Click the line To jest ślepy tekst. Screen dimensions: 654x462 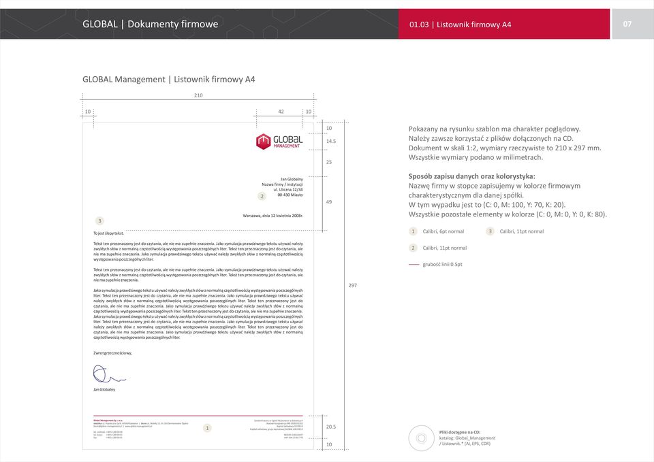[108, 233]
